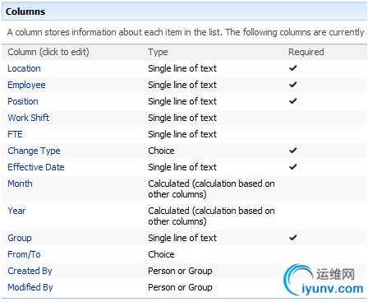The image size is (368, 302).
Task: Click the Required checkmark for Change Type
Action: (x=293, y=151)
